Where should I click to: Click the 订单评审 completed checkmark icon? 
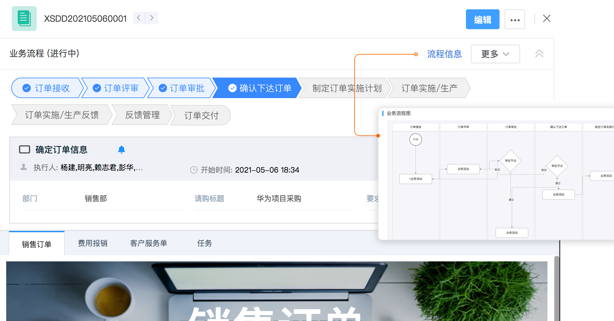[x=97, y=88]
